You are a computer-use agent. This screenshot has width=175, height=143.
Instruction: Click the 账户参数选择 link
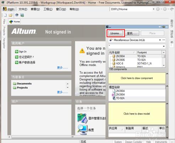(27, 62)
